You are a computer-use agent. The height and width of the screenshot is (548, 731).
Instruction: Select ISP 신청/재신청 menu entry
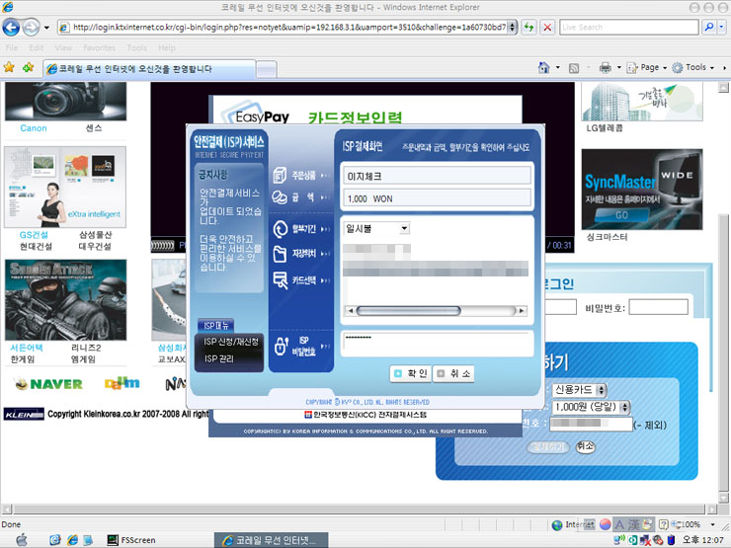click(230, 342)
